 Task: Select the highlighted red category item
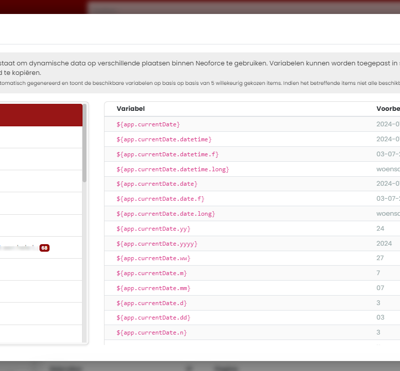pyautogui.click(x=40, y=115)
